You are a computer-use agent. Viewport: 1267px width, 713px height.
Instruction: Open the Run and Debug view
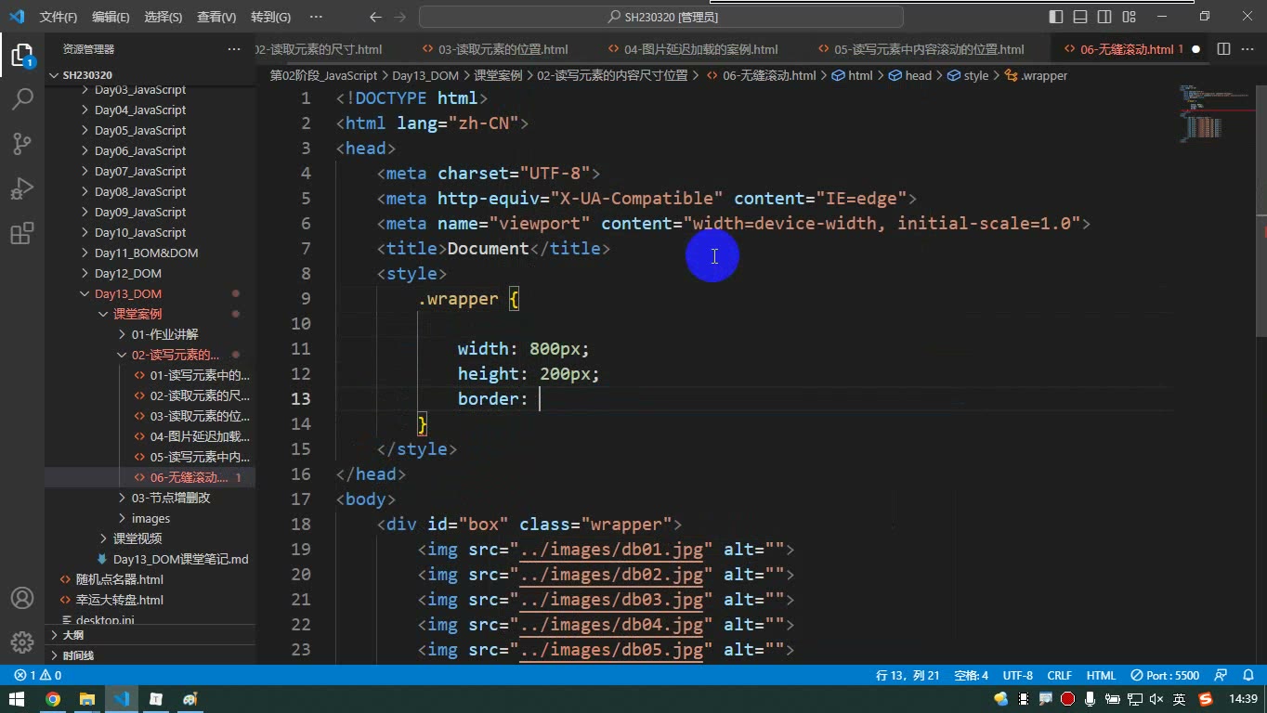[21, 188]
